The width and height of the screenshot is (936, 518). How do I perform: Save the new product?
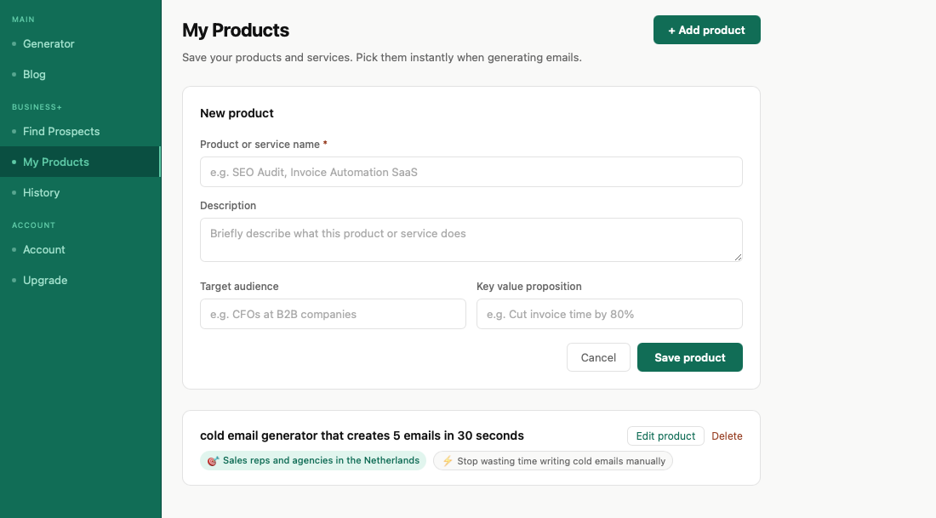[689, 357]
